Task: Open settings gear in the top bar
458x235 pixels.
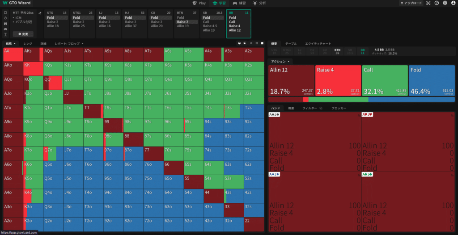Action: [445, 3]
